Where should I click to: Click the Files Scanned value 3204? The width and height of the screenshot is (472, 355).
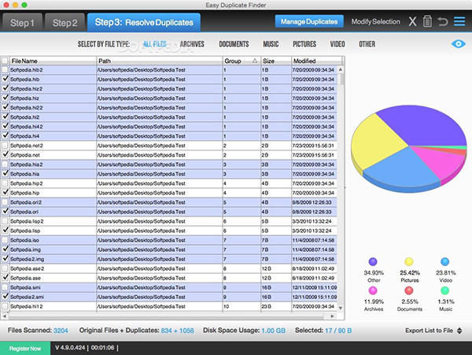61,331
